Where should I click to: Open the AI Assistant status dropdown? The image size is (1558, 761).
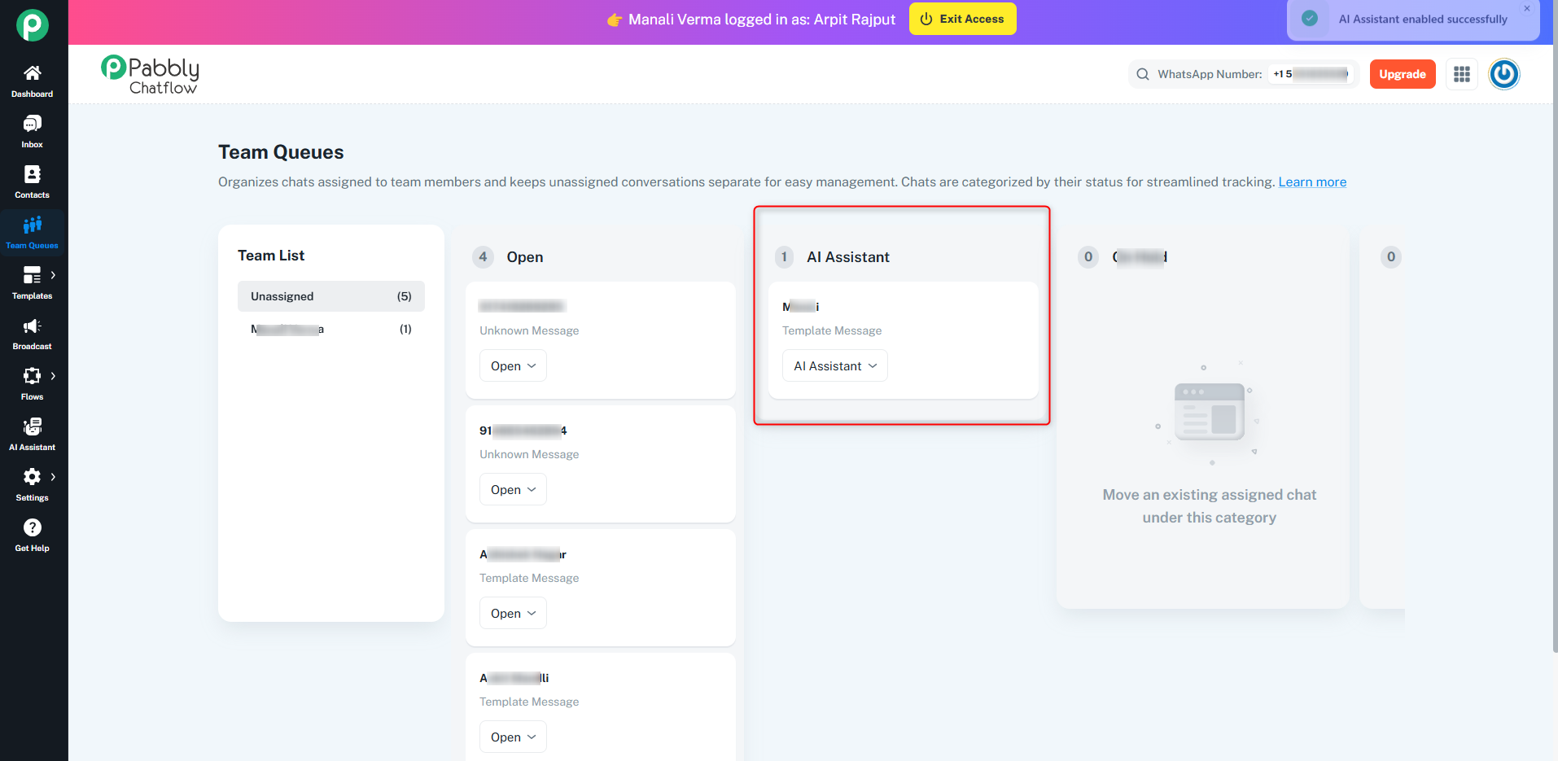(835, 366)
